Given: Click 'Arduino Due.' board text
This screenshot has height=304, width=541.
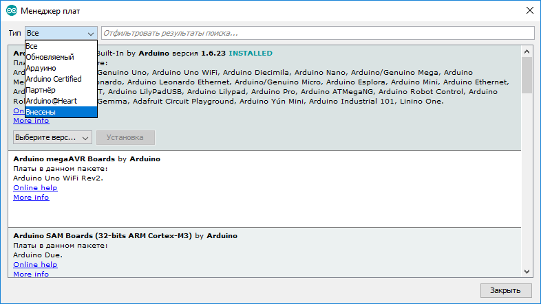Looking at the screenshot, I should point(38,255).
